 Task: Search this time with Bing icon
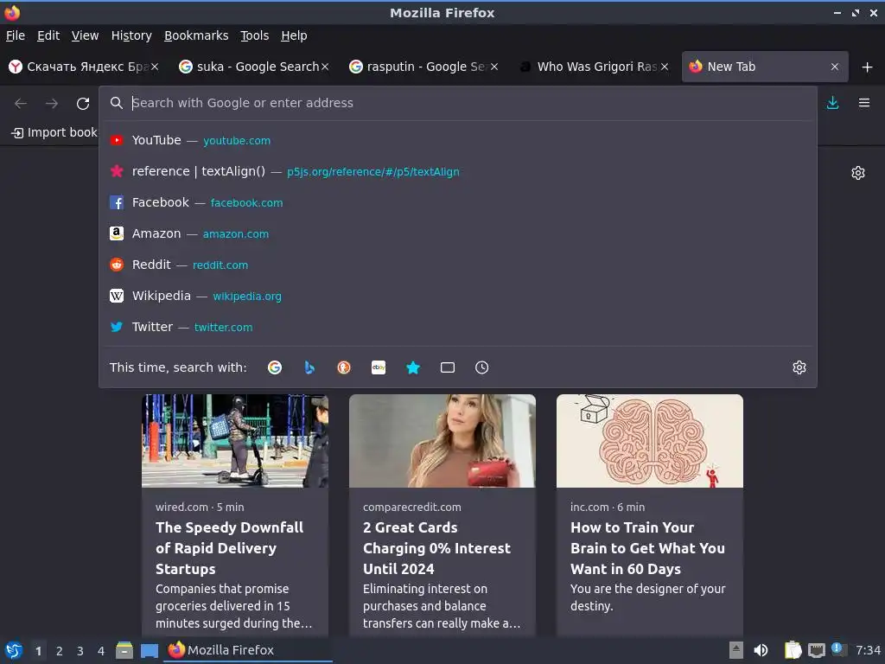(309, 367)
